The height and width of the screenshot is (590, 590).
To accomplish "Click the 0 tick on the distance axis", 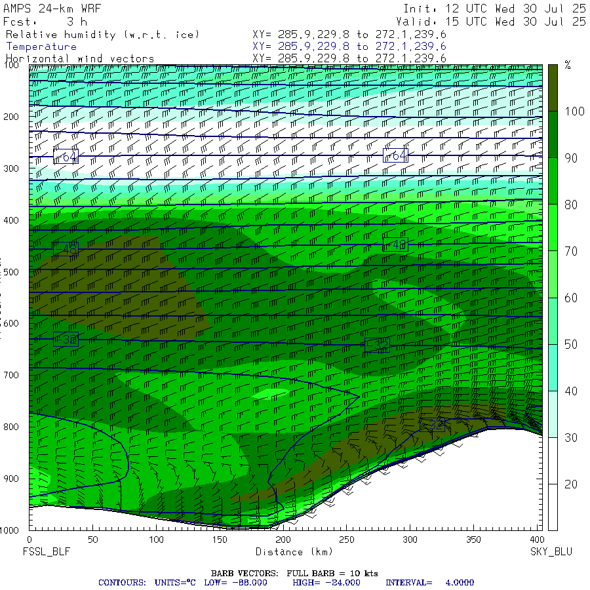I will coord(29,540).
